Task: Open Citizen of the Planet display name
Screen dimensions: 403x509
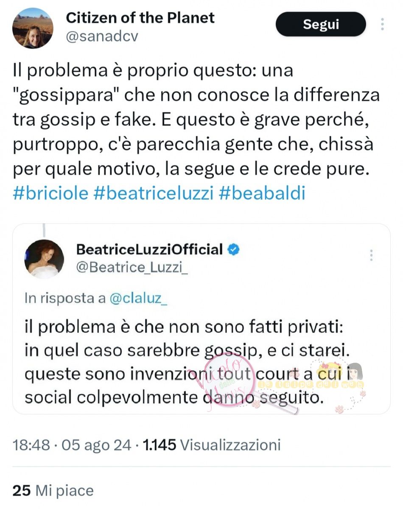Action: (x=140, y=17)
